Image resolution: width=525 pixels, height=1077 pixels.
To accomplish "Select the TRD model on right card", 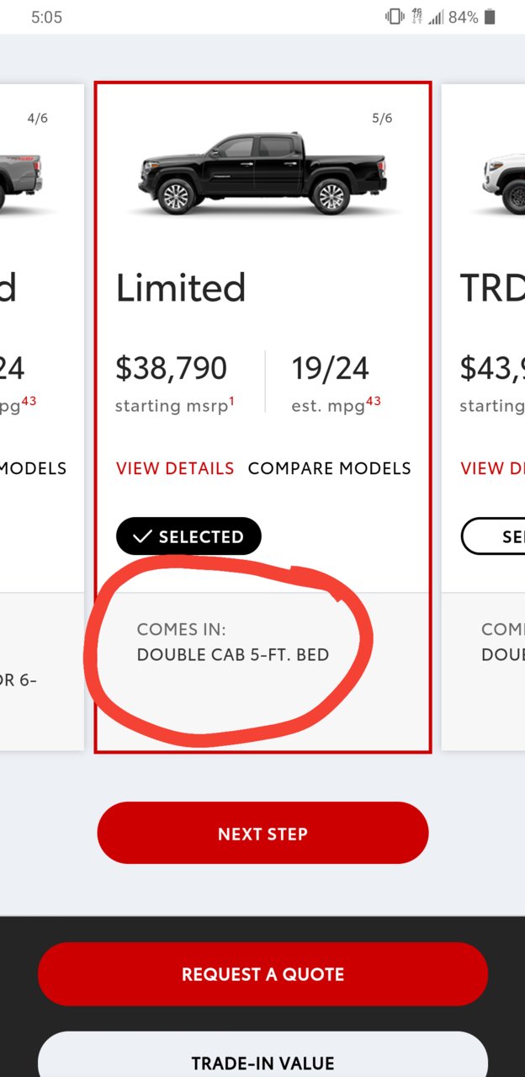I will coord(493,536).
